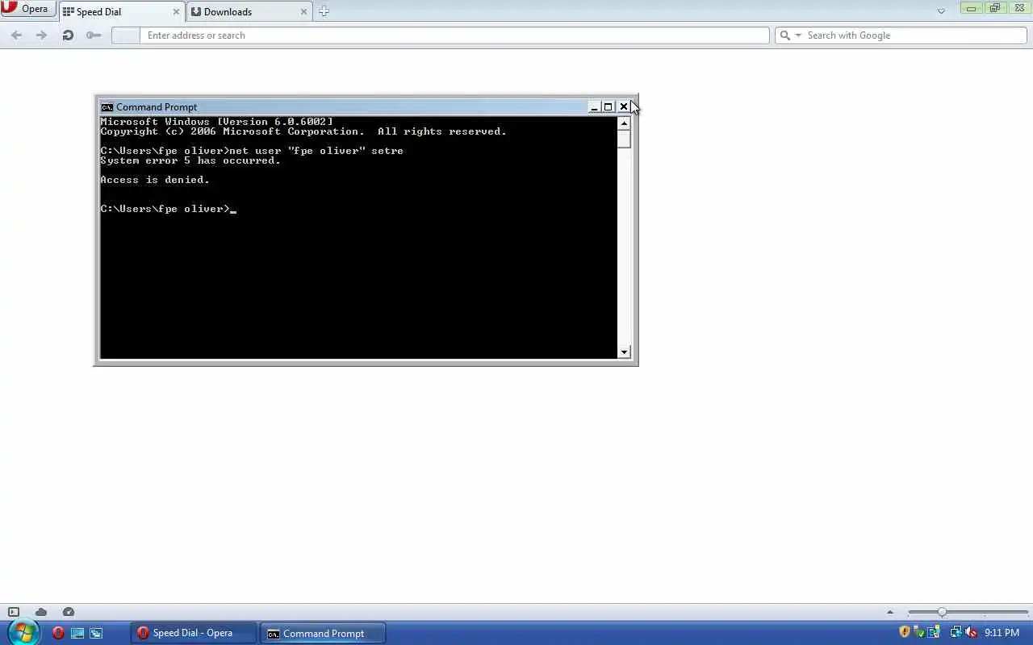Minimize the Opera browser window

coord(971,8)
